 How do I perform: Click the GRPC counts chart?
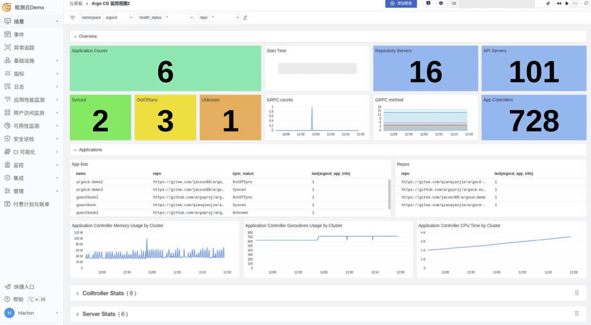317,118
